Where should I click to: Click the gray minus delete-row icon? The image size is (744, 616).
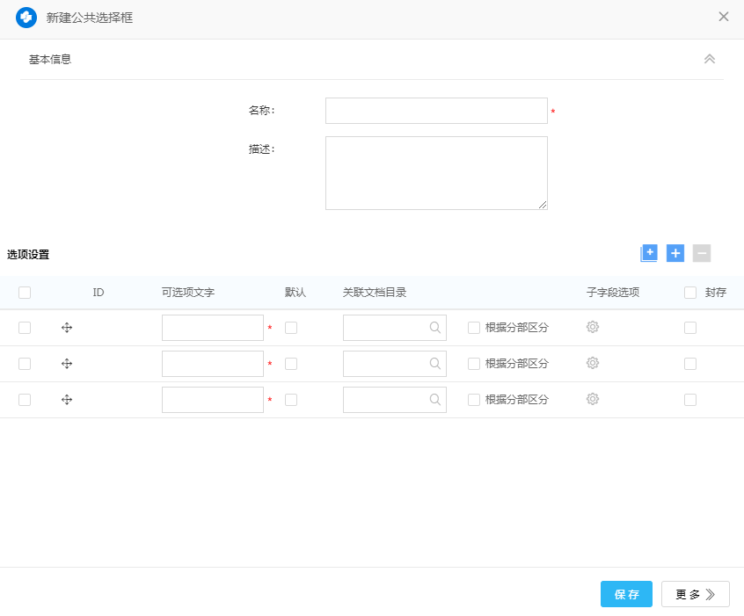pyautogui.click(x=701, y=253)
